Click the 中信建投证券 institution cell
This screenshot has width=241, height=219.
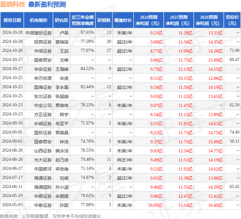coord(38,33)
